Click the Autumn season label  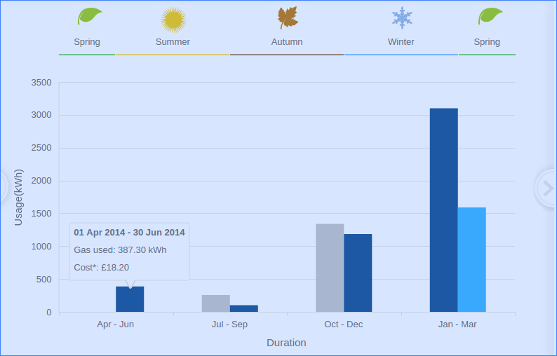point(287,42)
